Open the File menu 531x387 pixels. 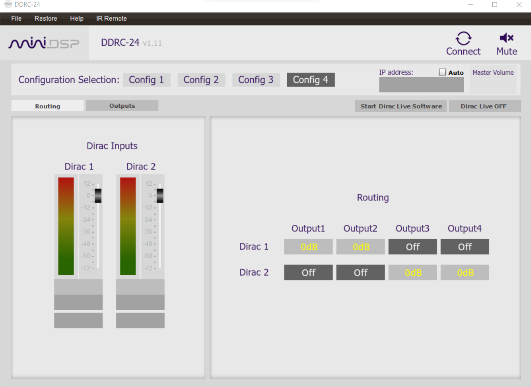click(x=16, y=19)
